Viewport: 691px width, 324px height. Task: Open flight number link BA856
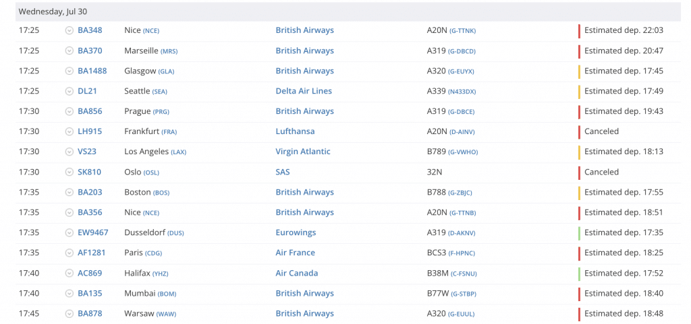click(x=90, y=111)
